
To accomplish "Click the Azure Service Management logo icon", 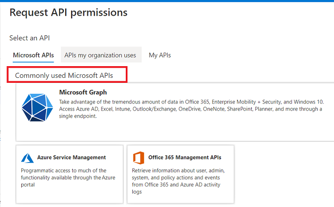I will (x=27, y=158).
